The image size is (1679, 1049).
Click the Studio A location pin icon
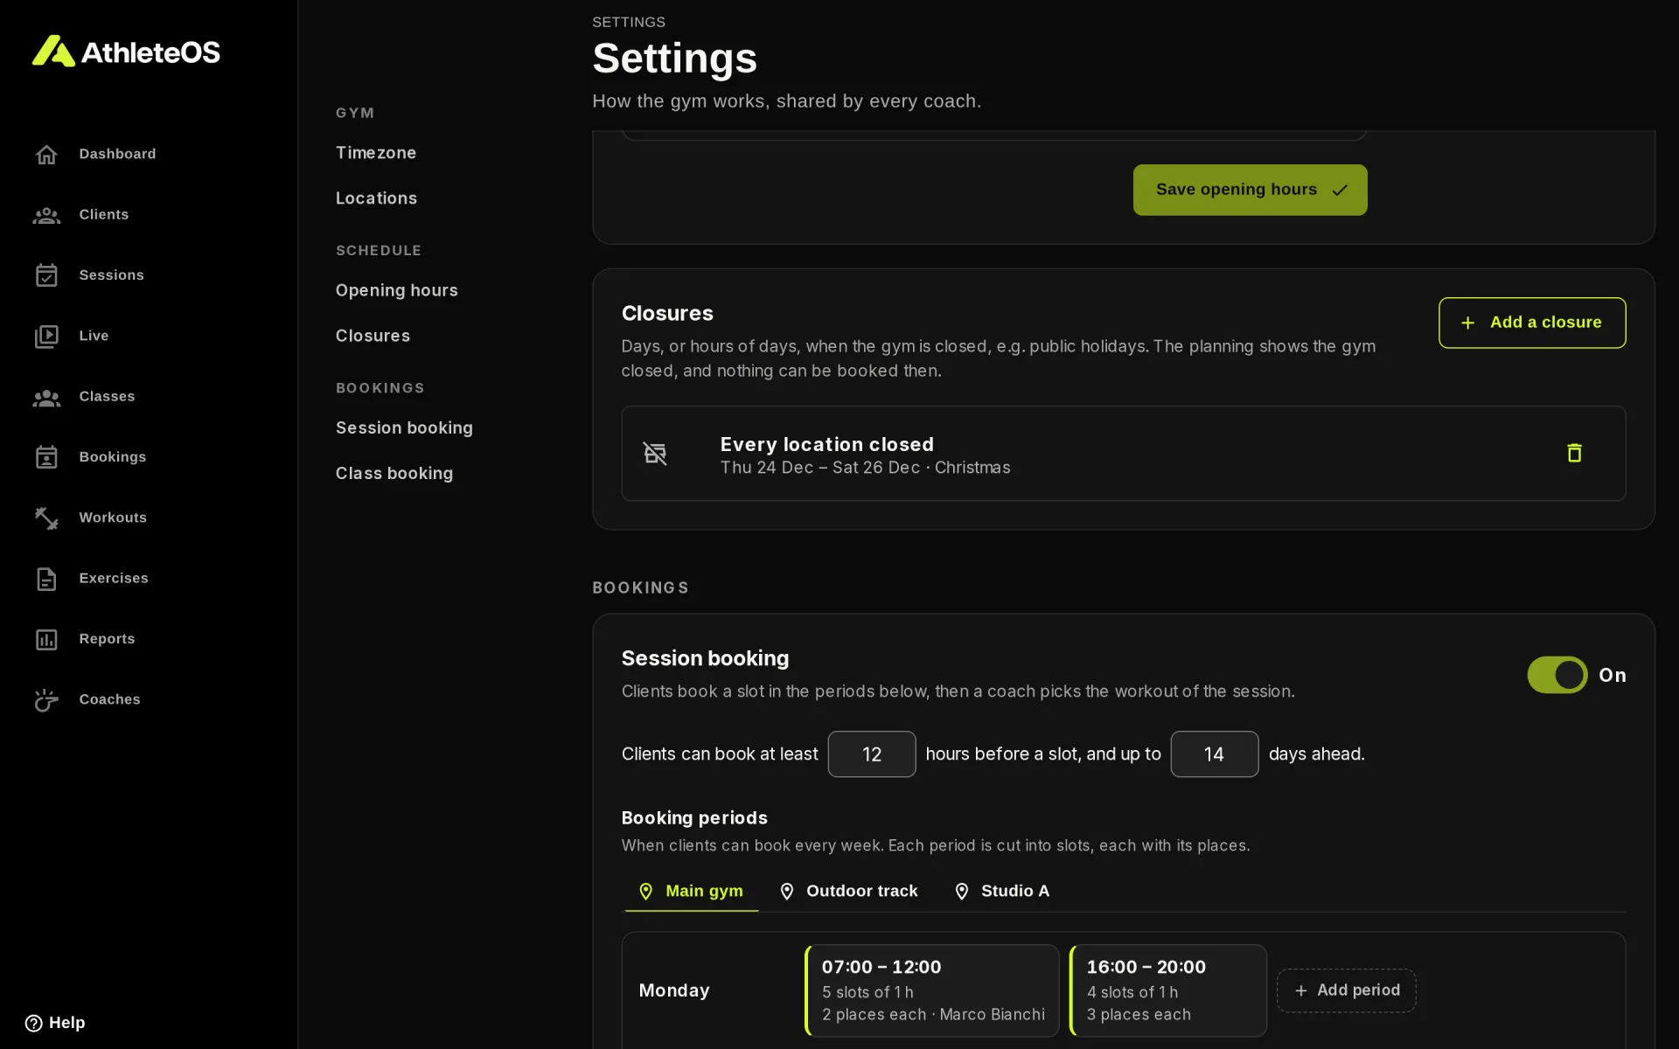point(961,891)
